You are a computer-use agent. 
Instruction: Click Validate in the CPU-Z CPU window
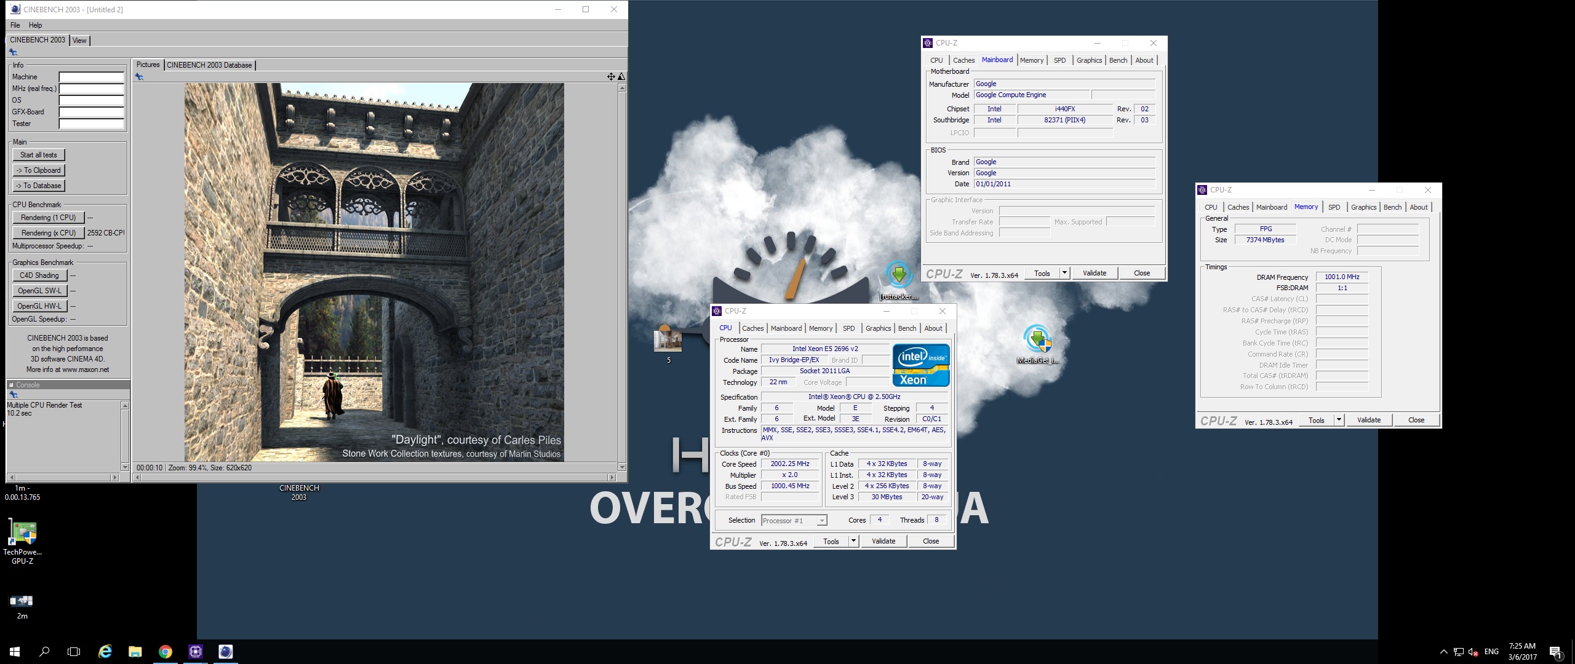tap(883, 541)
